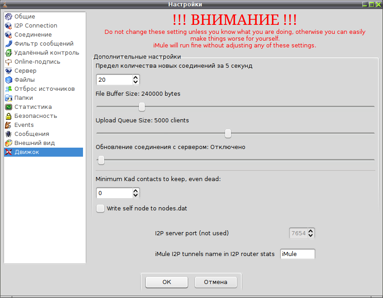Viewport: 383px width, 298px height.
Task: Minimize the Настройки window
Action: (365, 4)
